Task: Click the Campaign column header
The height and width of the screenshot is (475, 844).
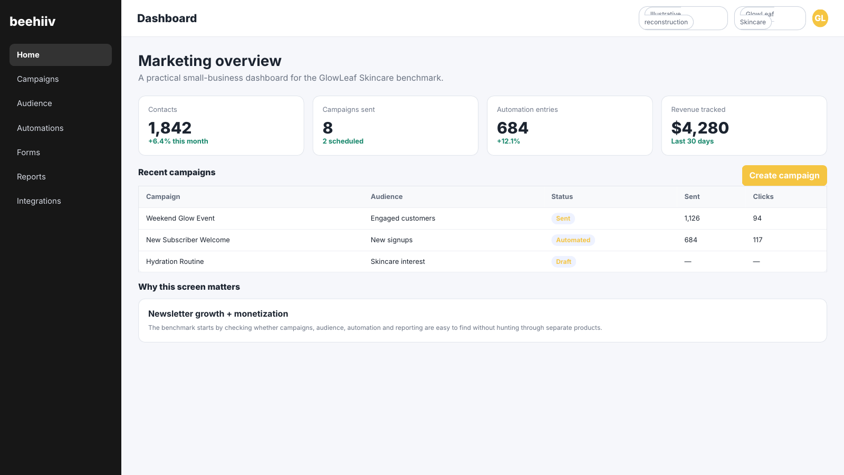Action: pos(163,197)
